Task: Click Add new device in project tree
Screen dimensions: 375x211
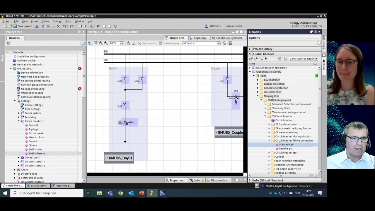Action: (26, 61)
